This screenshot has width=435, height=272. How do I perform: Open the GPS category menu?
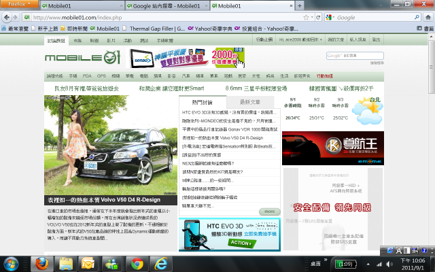pyautogui.click(x=101, y=75)
